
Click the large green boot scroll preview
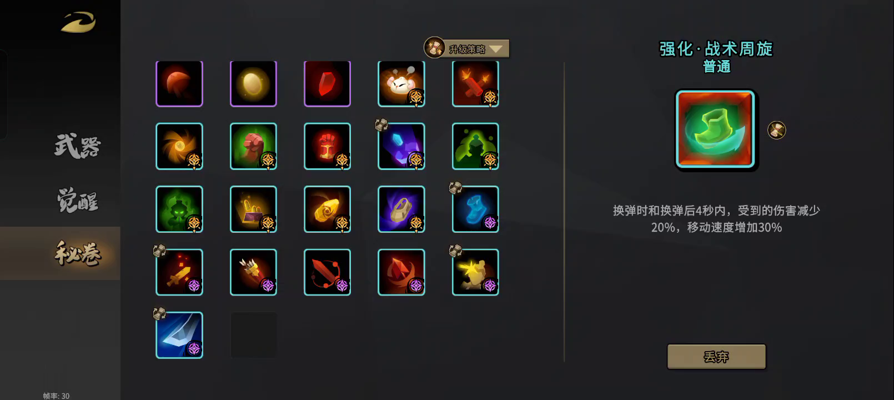(715, 129)
